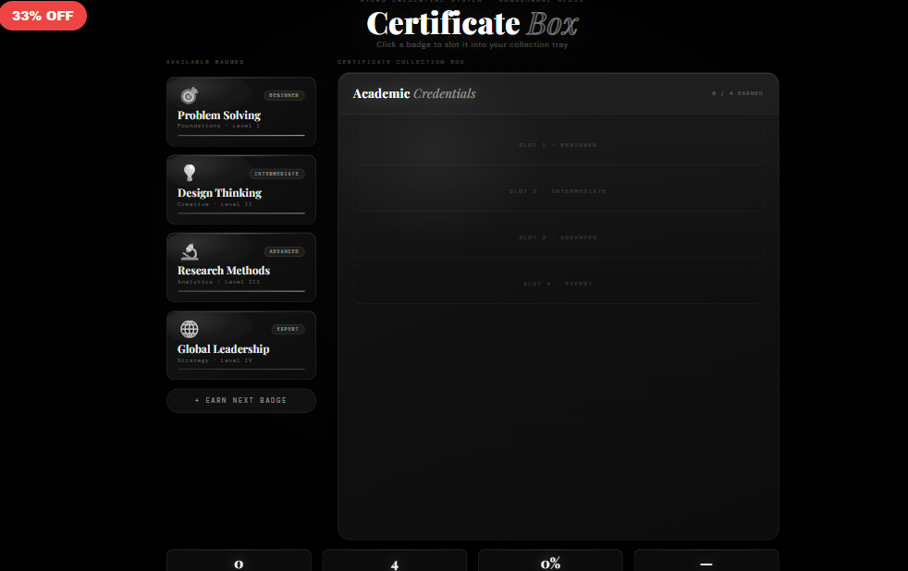Click the 33% OFF ribbon
The height and width of the screenshot is (571, 908).
(x=43, y=15)
